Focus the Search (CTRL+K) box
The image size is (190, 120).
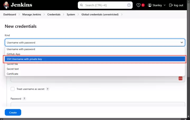click(x=105, y=5)
